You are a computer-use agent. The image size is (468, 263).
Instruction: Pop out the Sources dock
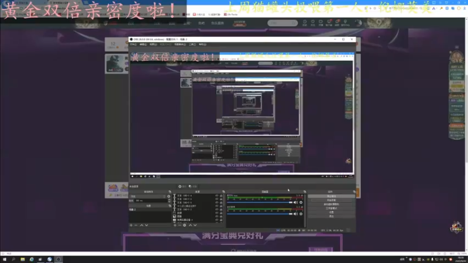224,192
